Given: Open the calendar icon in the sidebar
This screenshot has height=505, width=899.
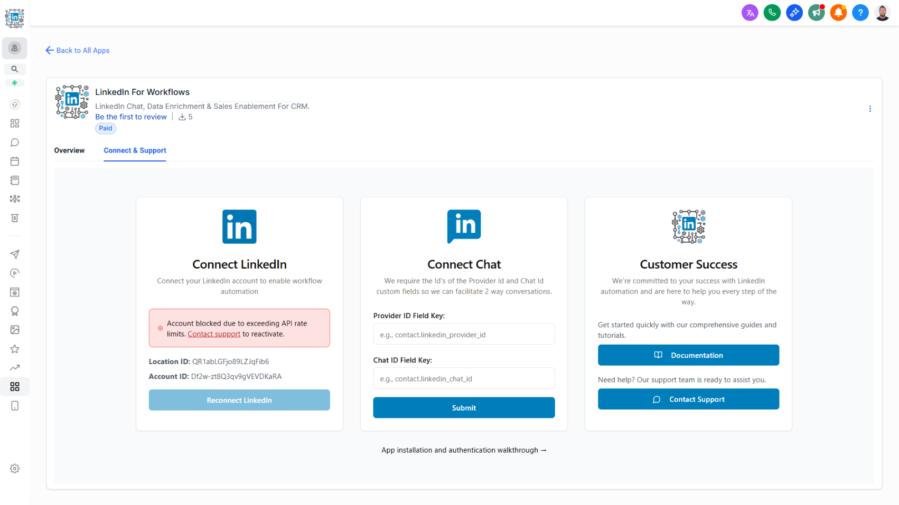Looking at the screenshot, I should [x=15, y=161].
